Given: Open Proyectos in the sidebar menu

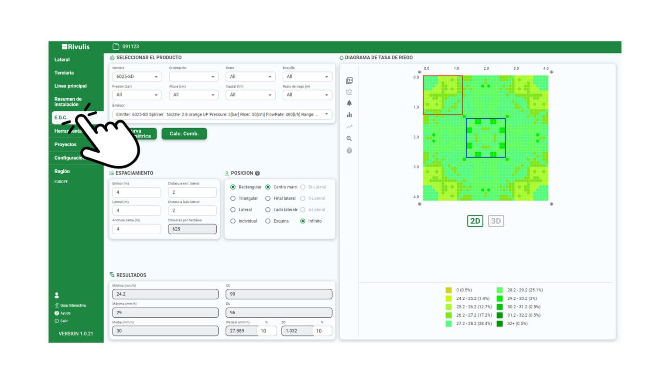Looking at the screenshot, I should tap(65, 144).
